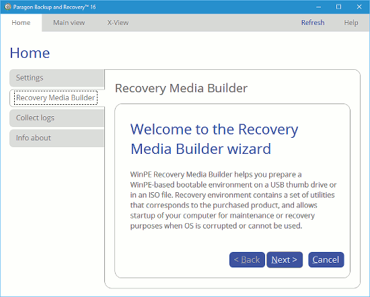Minimize the Paragon Backup and Recovery window

pos(319,7)
